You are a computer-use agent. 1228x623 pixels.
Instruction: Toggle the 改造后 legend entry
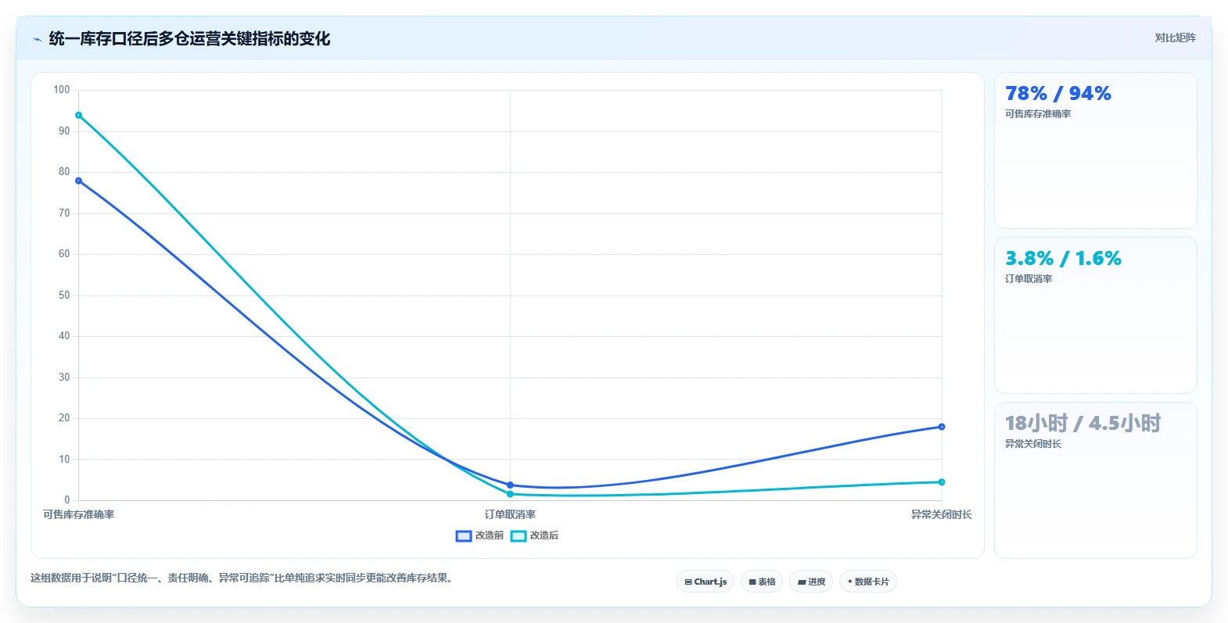(x=534, y=535)
